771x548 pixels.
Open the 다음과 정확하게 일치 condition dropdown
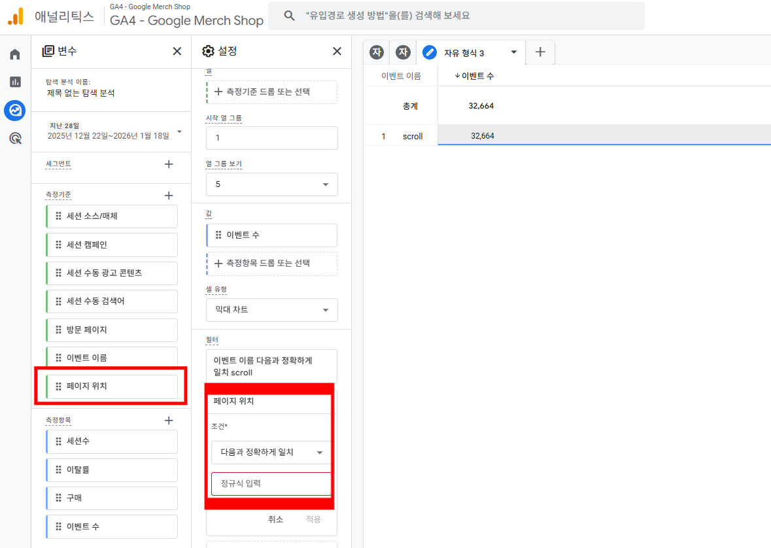click(271, 453)
